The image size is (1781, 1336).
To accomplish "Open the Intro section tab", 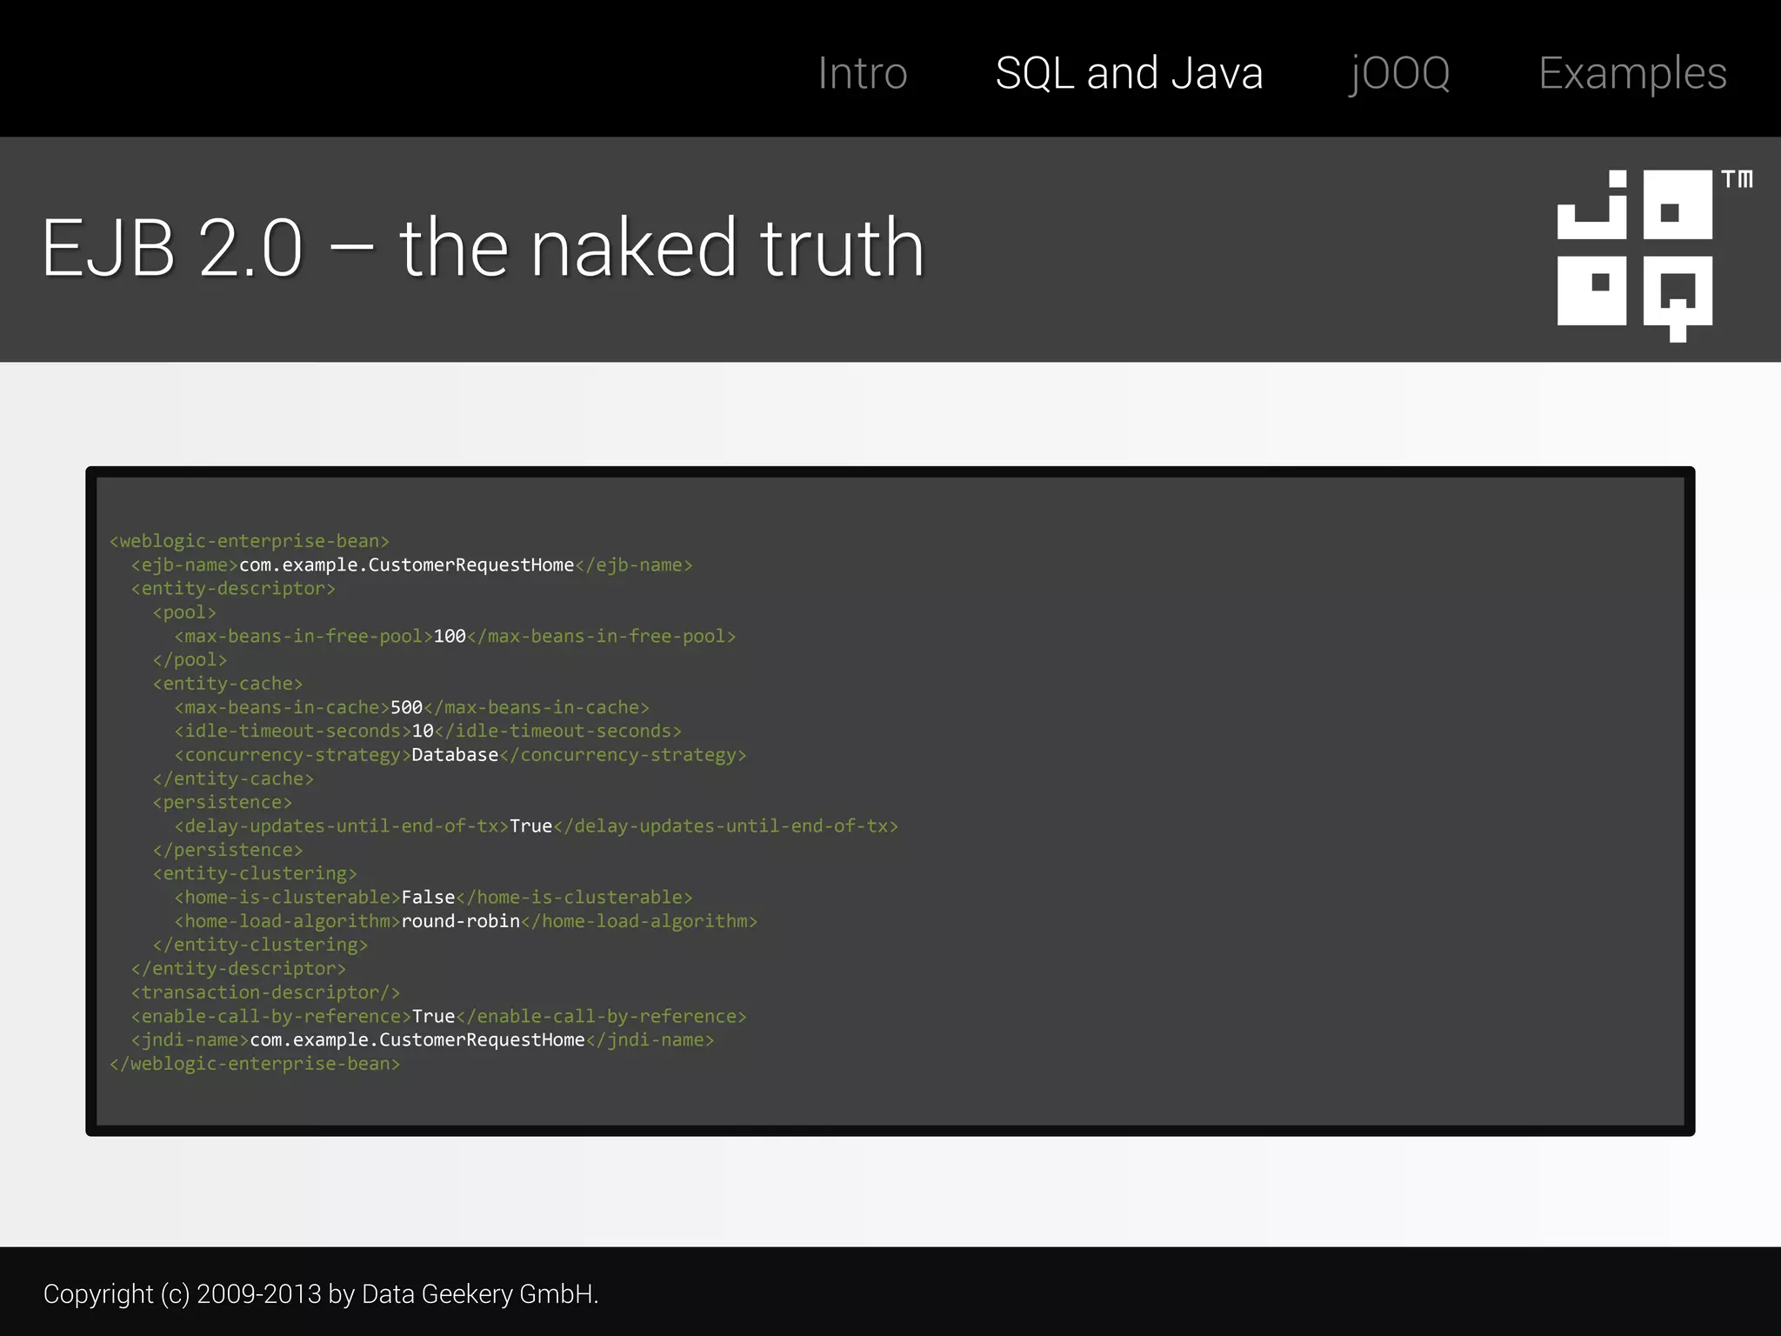I will point(863,73).
